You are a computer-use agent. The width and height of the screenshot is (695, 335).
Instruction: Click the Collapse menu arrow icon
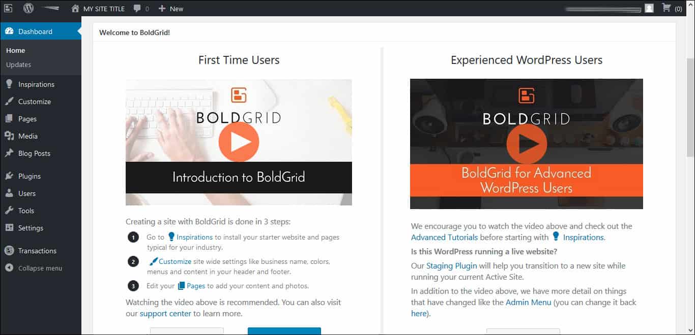click(x=9, y=268)
